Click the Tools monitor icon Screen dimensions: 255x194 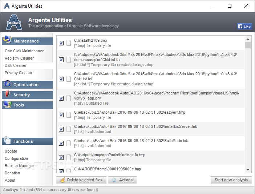tap(7, 104)
